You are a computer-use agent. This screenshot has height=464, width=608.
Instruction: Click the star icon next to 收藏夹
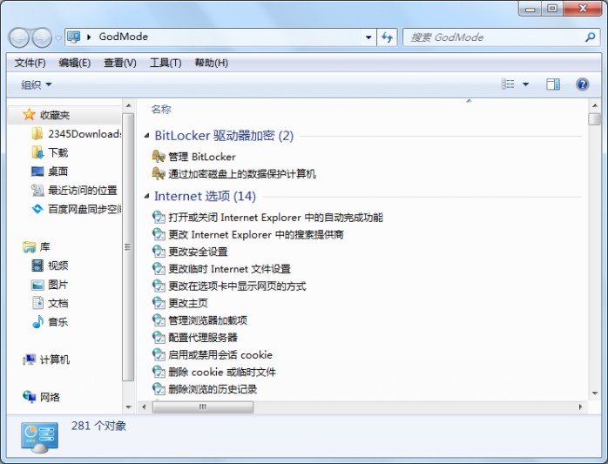29,115
